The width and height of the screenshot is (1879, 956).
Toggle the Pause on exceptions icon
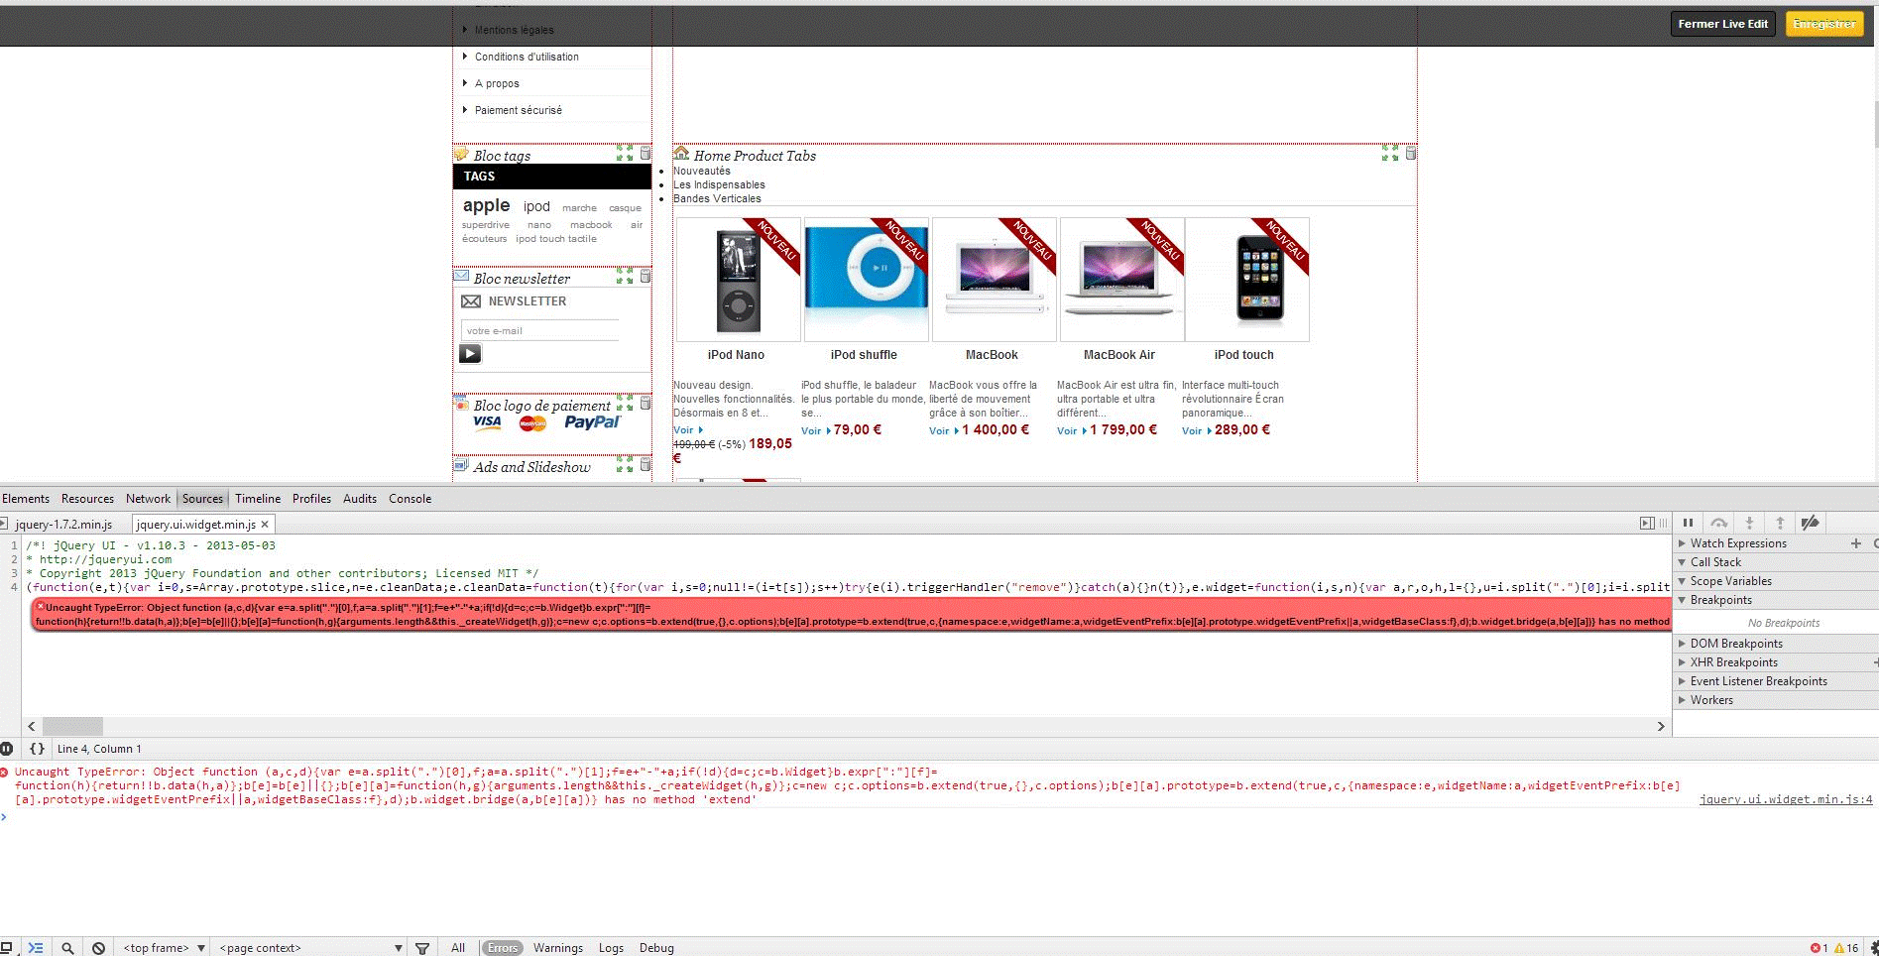(x=6, y=749)
